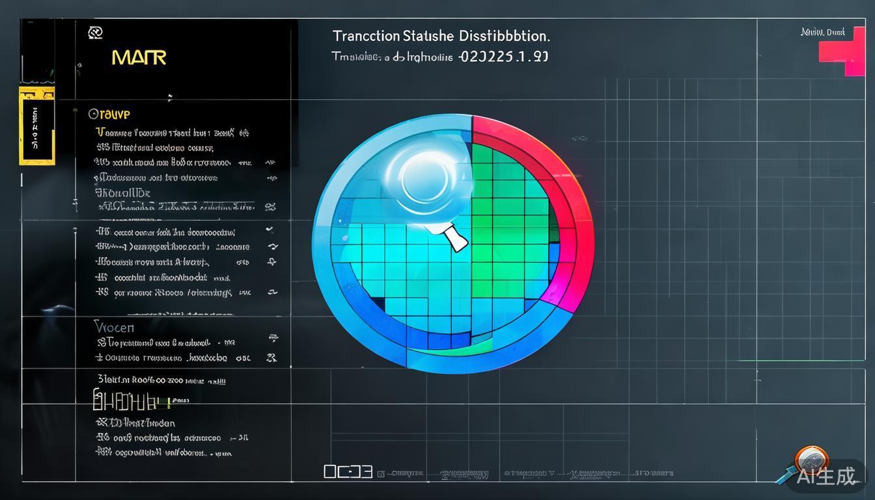The image size is (875, 500).
Task: Click the large outlined text block in the lower left panel
Action: coord(132,399)
